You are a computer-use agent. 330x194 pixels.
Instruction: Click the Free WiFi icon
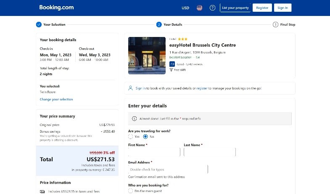[x=172, y=70]
